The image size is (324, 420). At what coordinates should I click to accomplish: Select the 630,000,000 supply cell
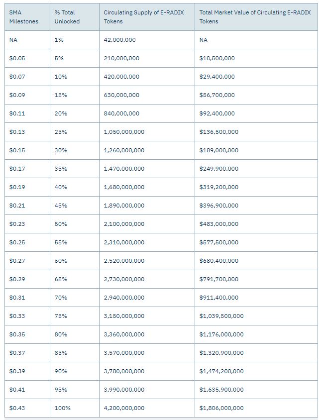147,95
